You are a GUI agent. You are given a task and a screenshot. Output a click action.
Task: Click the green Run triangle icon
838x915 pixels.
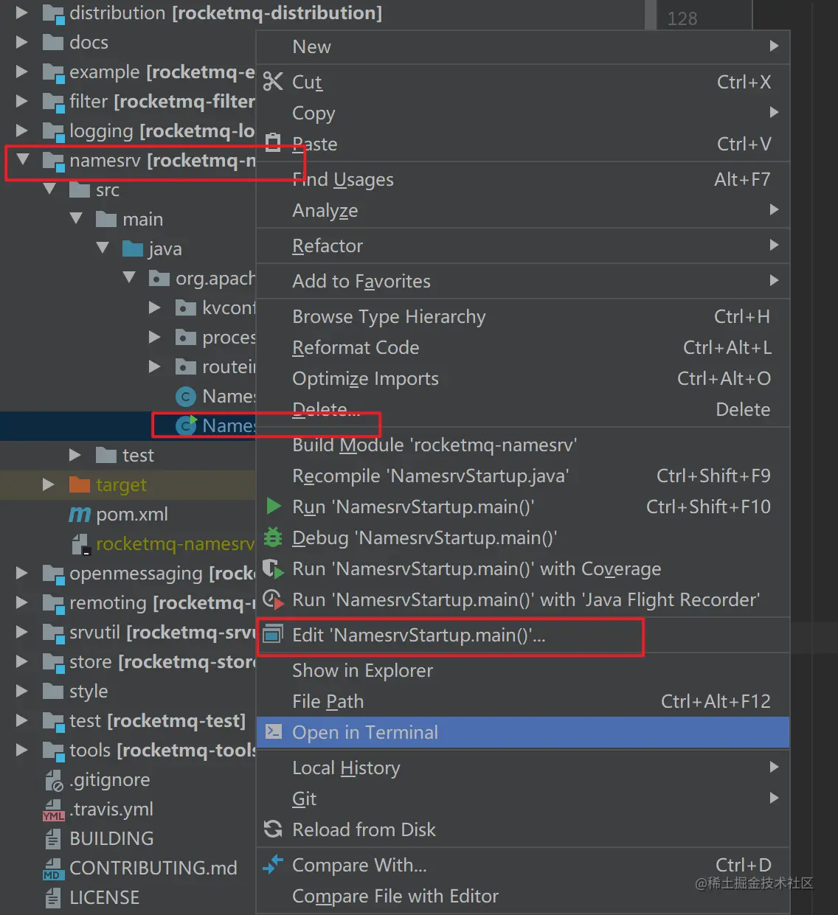(x=274, y=507)
